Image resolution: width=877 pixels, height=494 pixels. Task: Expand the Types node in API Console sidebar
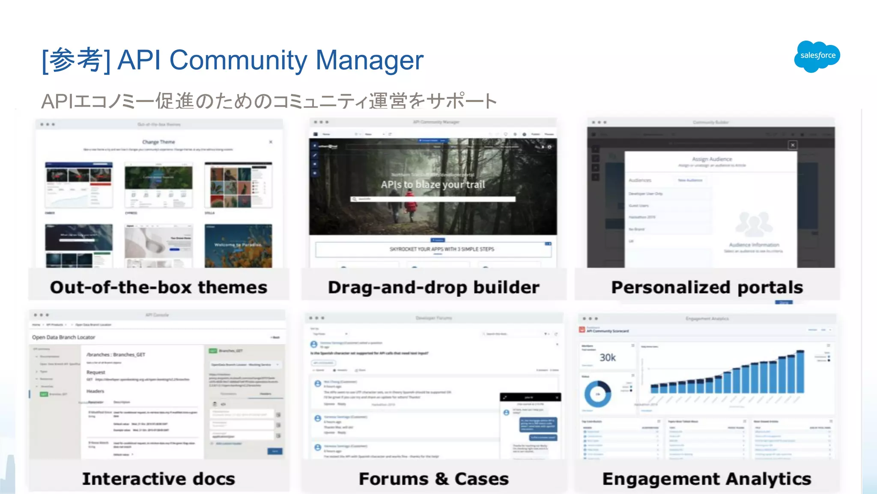click(x=37, y=371)
